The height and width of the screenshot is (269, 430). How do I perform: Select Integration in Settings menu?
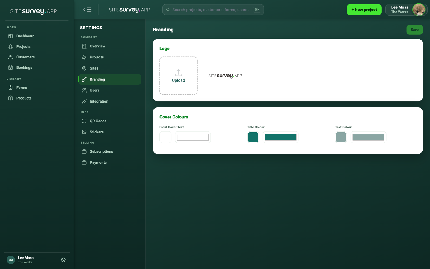(x=110, y=102)
